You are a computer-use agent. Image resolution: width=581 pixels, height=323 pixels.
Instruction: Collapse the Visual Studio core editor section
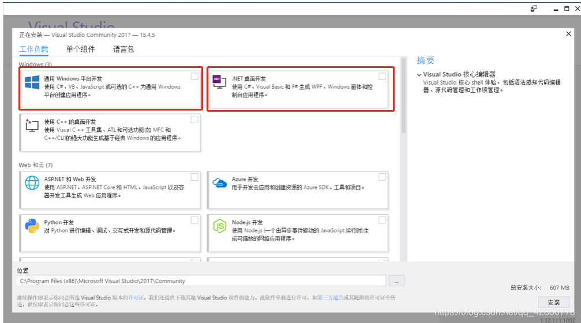point(419,75)
